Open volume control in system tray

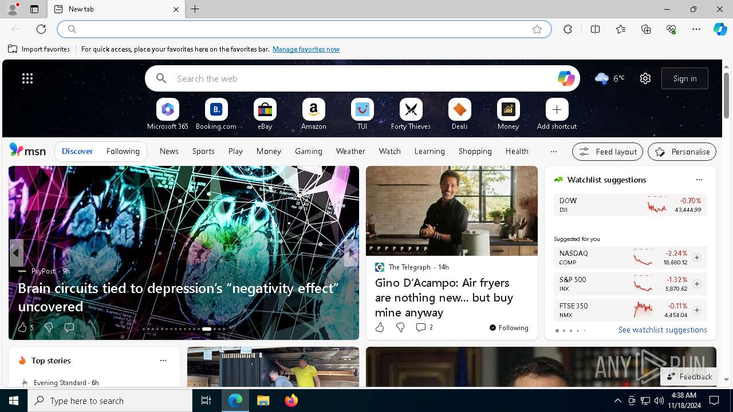point(659,401)
